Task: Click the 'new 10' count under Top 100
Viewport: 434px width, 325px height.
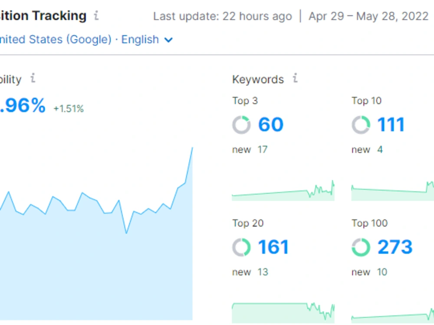Action: point(369,272)
